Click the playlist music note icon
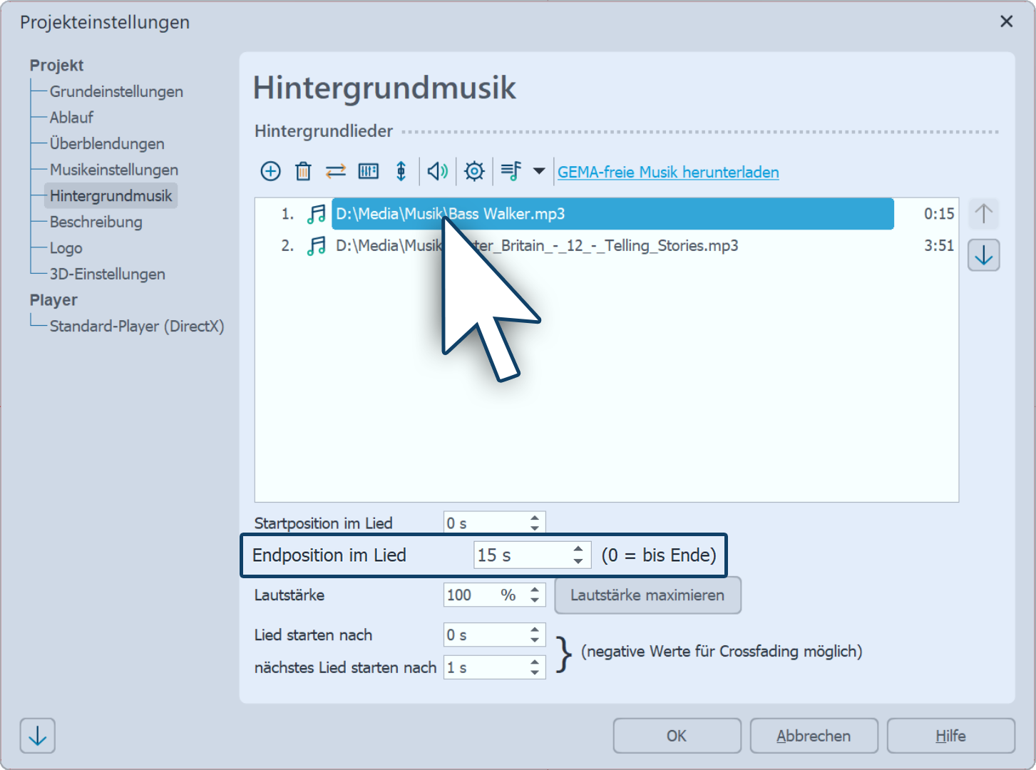1036x770 pixels. click(511, 171)
